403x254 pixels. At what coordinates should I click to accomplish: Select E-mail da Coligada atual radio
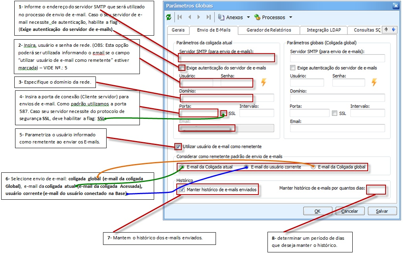[182, 167]
